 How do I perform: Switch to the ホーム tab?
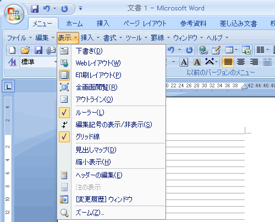[74, 24]
